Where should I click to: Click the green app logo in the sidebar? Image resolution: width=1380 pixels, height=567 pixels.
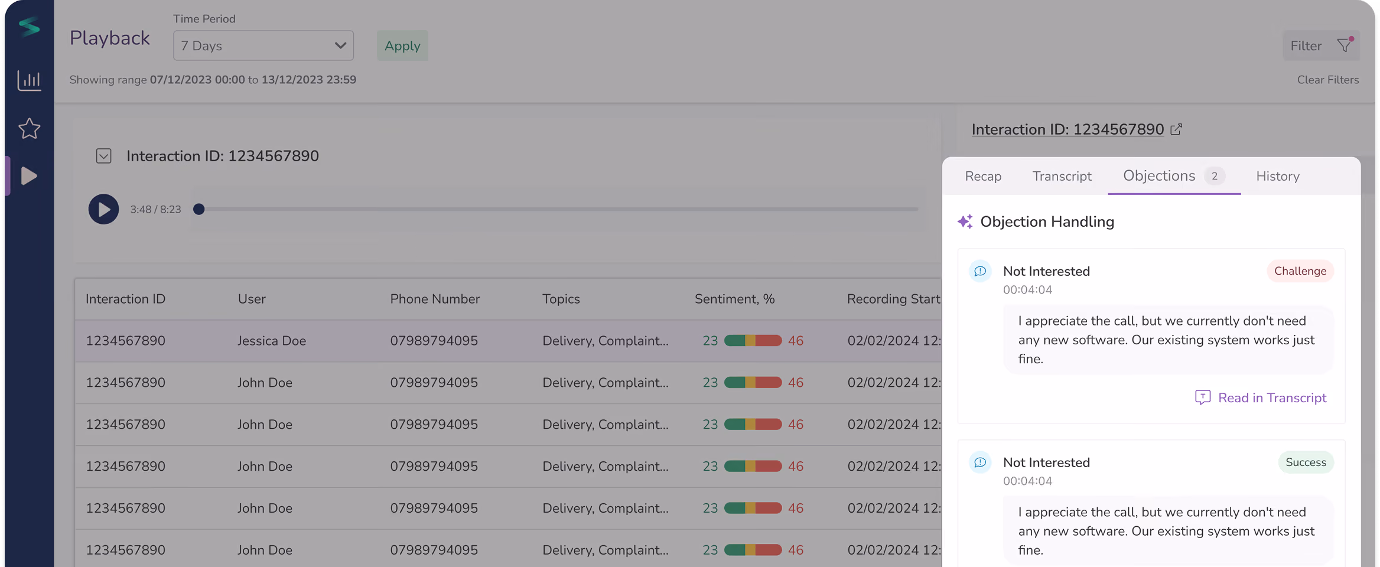click(29, 27)
